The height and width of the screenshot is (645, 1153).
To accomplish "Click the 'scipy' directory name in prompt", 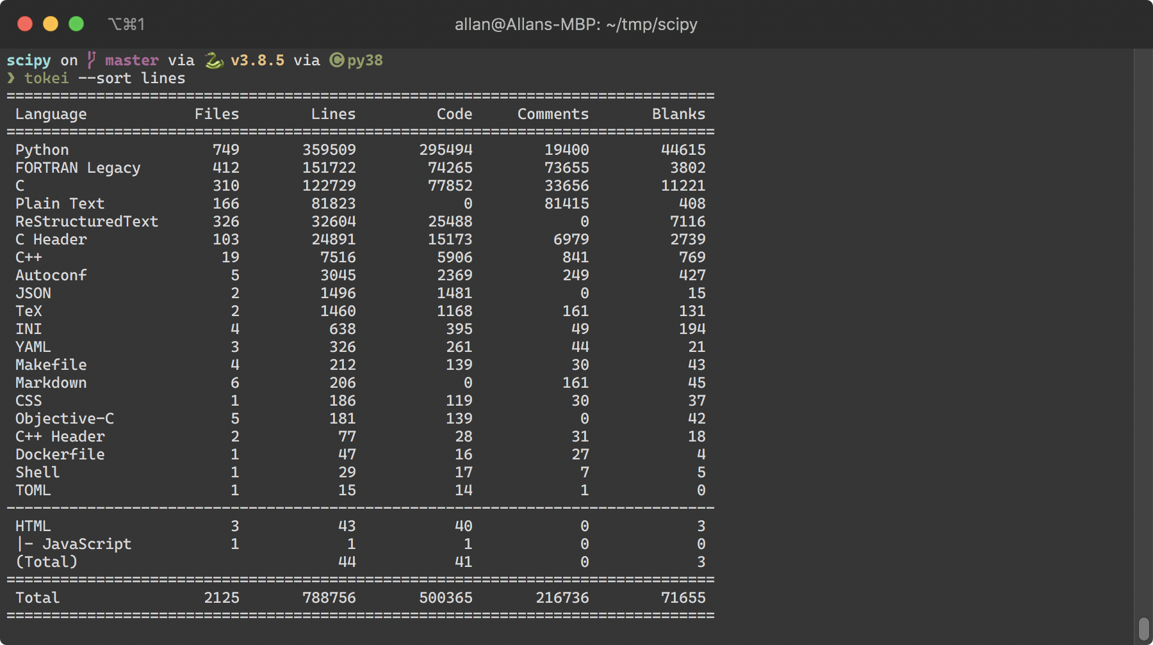I will pos(29,61).
